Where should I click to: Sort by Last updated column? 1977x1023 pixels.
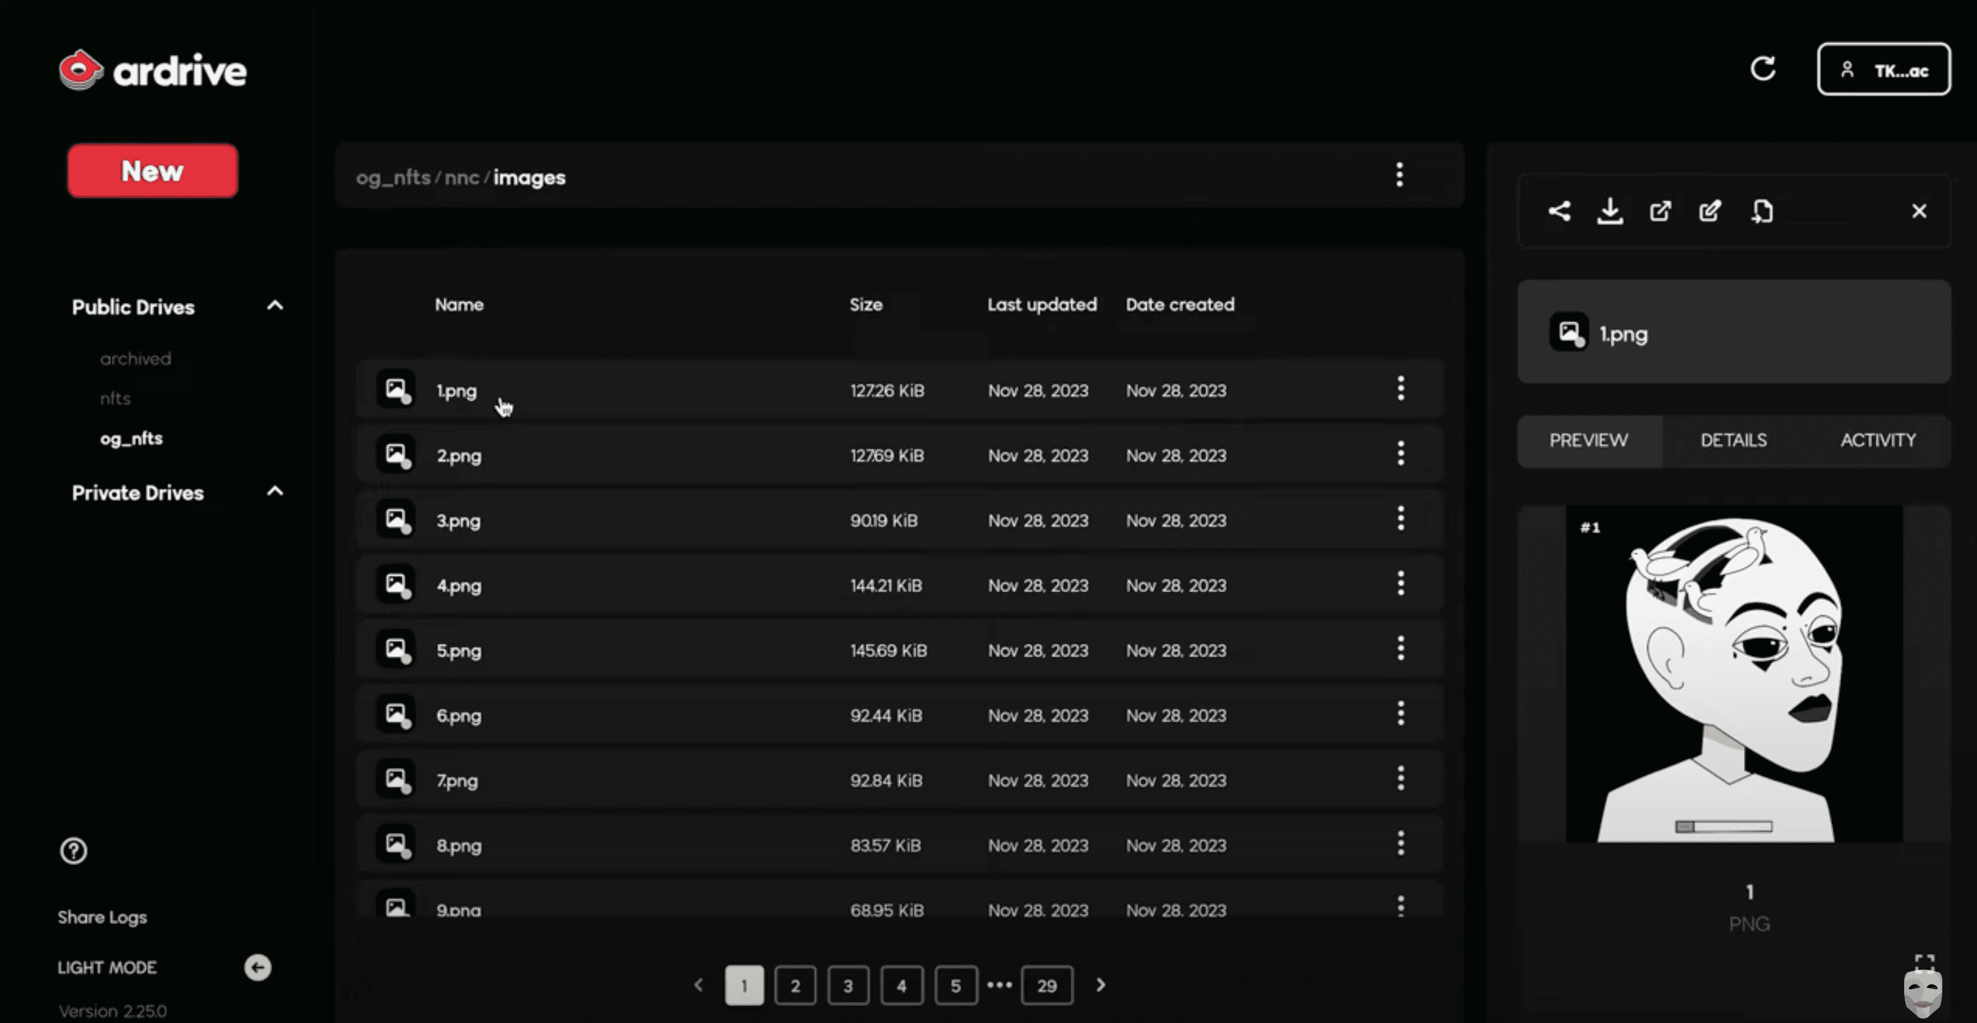1042,304
